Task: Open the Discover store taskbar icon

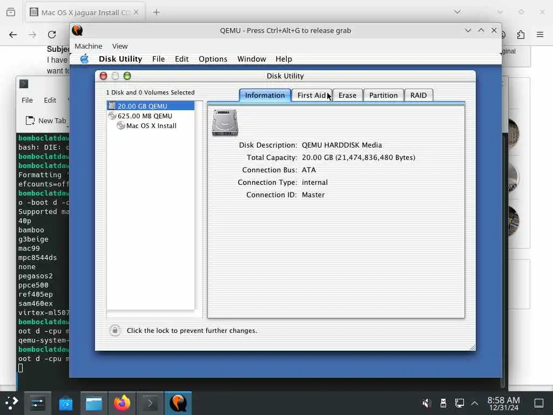Action: [65, 403]
